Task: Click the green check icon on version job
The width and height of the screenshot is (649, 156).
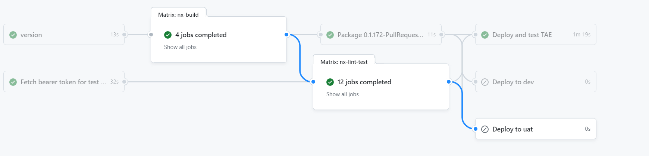Action: click(x=13, y=35)
